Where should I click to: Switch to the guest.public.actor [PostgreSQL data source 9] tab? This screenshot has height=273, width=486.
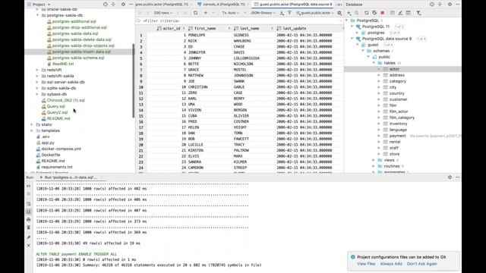click(x=293, y=5)
